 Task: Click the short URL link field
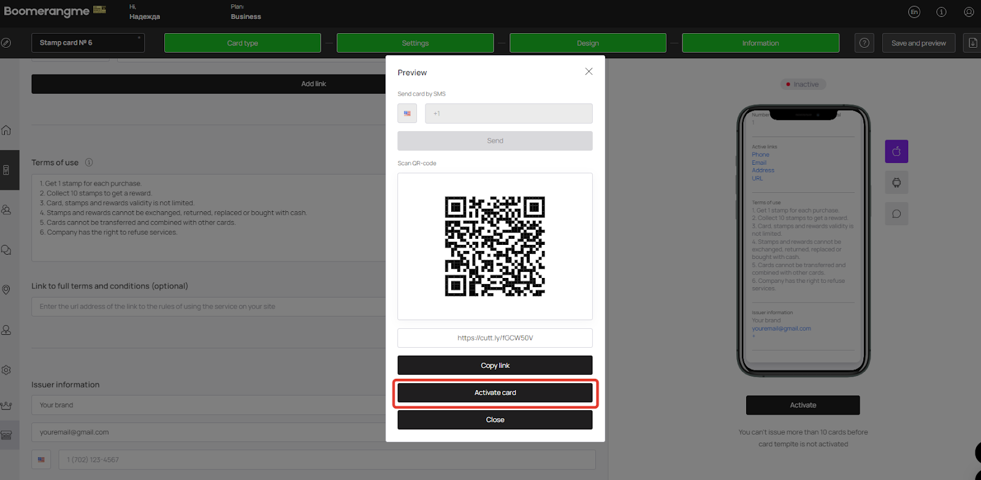point(495,338)
